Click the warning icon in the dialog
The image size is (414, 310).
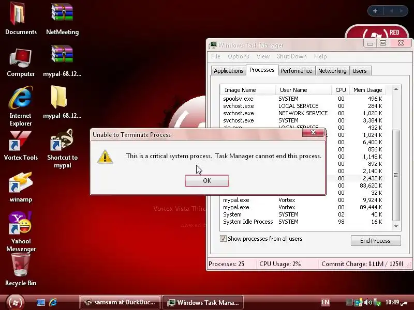(x=105, y=157)
